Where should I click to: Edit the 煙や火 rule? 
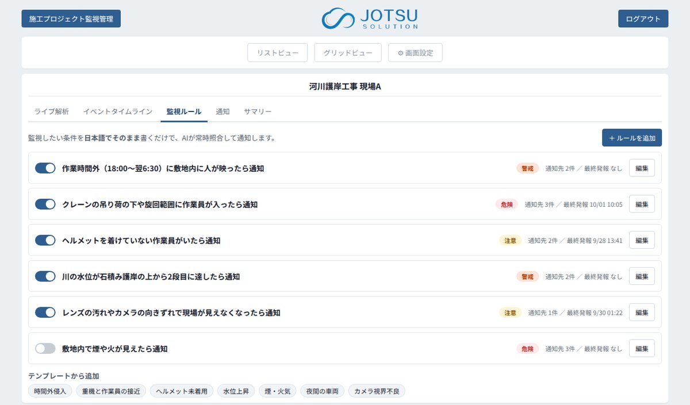click(642, 349)
